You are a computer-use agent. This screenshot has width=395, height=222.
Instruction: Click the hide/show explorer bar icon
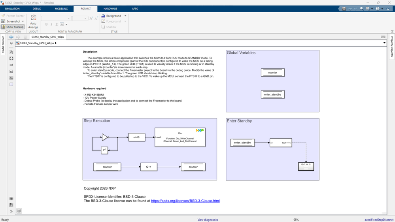click(11, 43)
